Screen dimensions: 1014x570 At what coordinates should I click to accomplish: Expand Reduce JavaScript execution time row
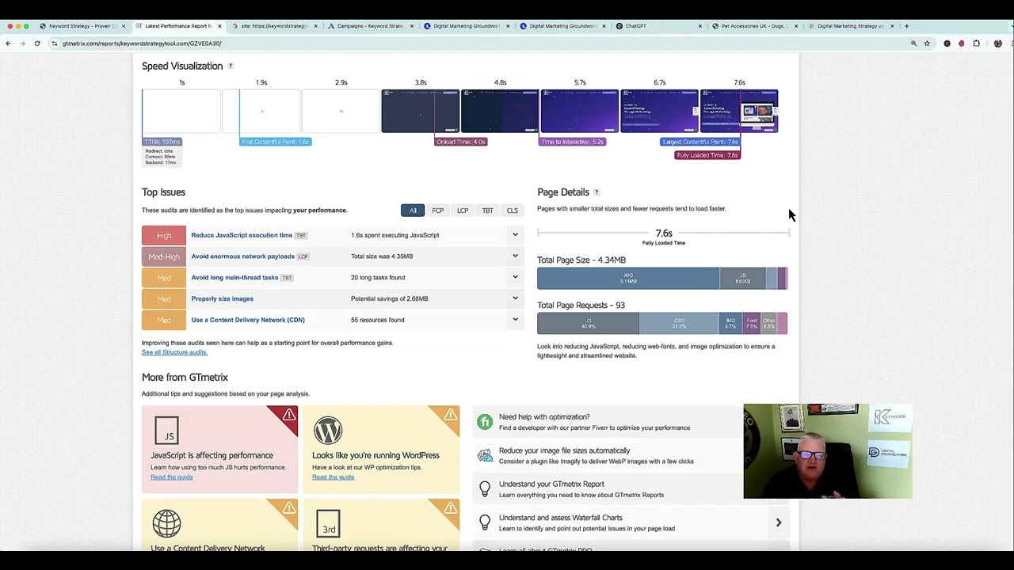point(515,235)
